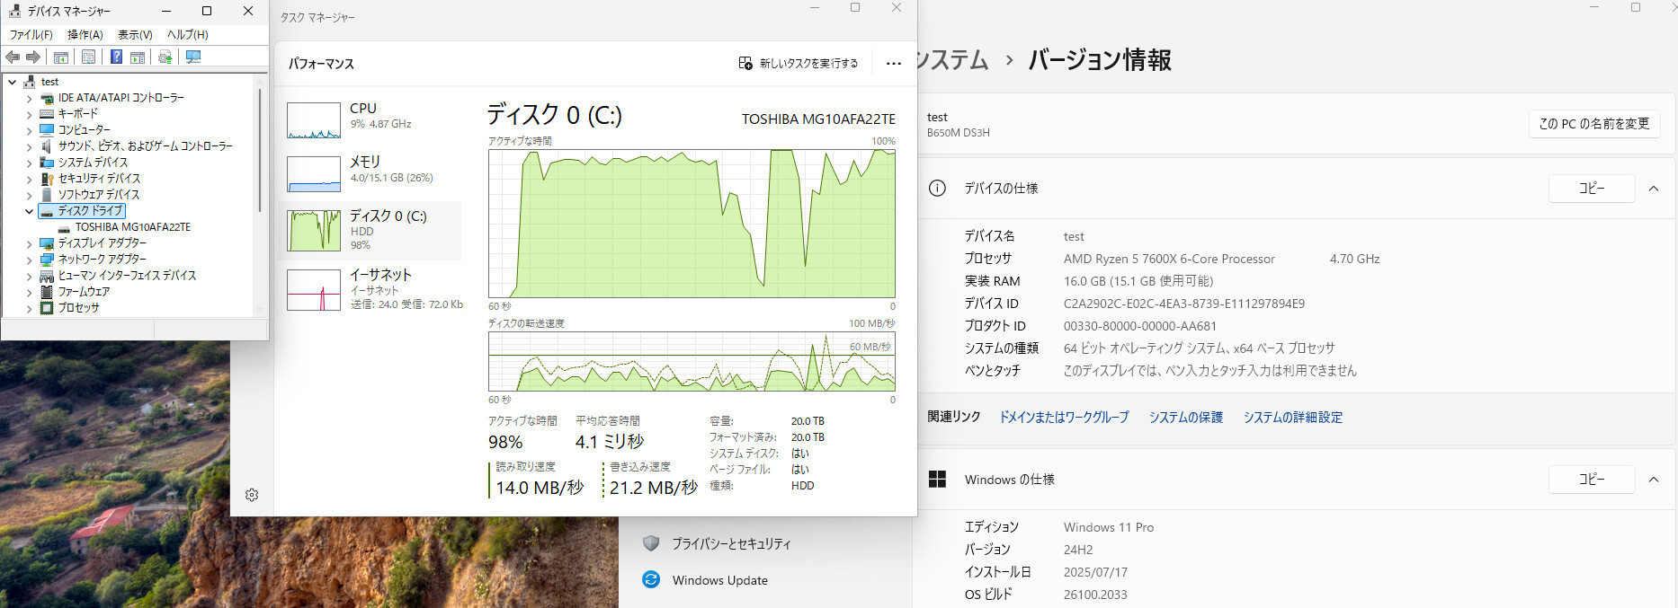
Task: Click the Forward arrow in Device Manager toolbar
Action: pos(33,57)
